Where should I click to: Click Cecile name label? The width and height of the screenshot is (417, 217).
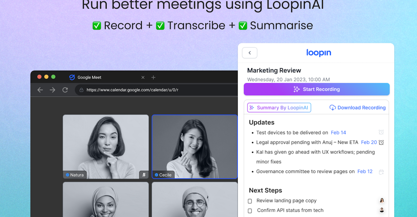pyautogui.click(x=163, y=175)
